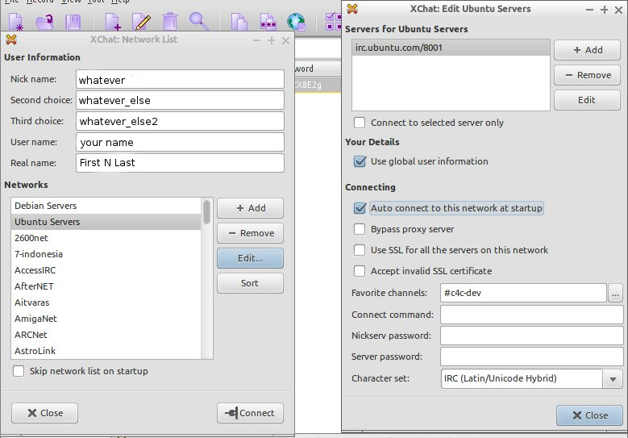Click Edit... button for selected network
The image size is (628, 438).
pos(250,258)
